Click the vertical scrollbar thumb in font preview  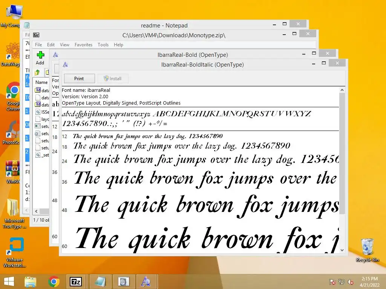(x=342, y=154)
